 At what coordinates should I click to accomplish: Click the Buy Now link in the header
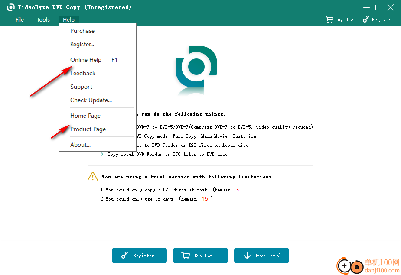coord(339,19)
